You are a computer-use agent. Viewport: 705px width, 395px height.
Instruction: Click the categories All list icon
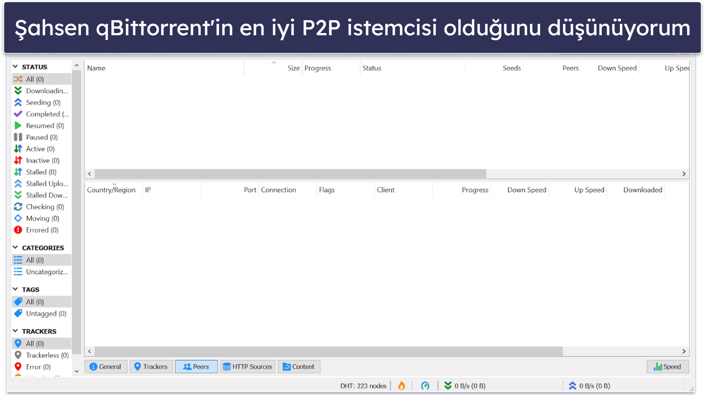18,260
